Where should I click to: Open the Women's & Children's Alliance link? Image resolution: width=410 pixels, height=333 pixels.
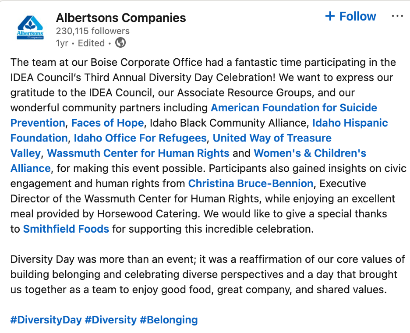310,153
